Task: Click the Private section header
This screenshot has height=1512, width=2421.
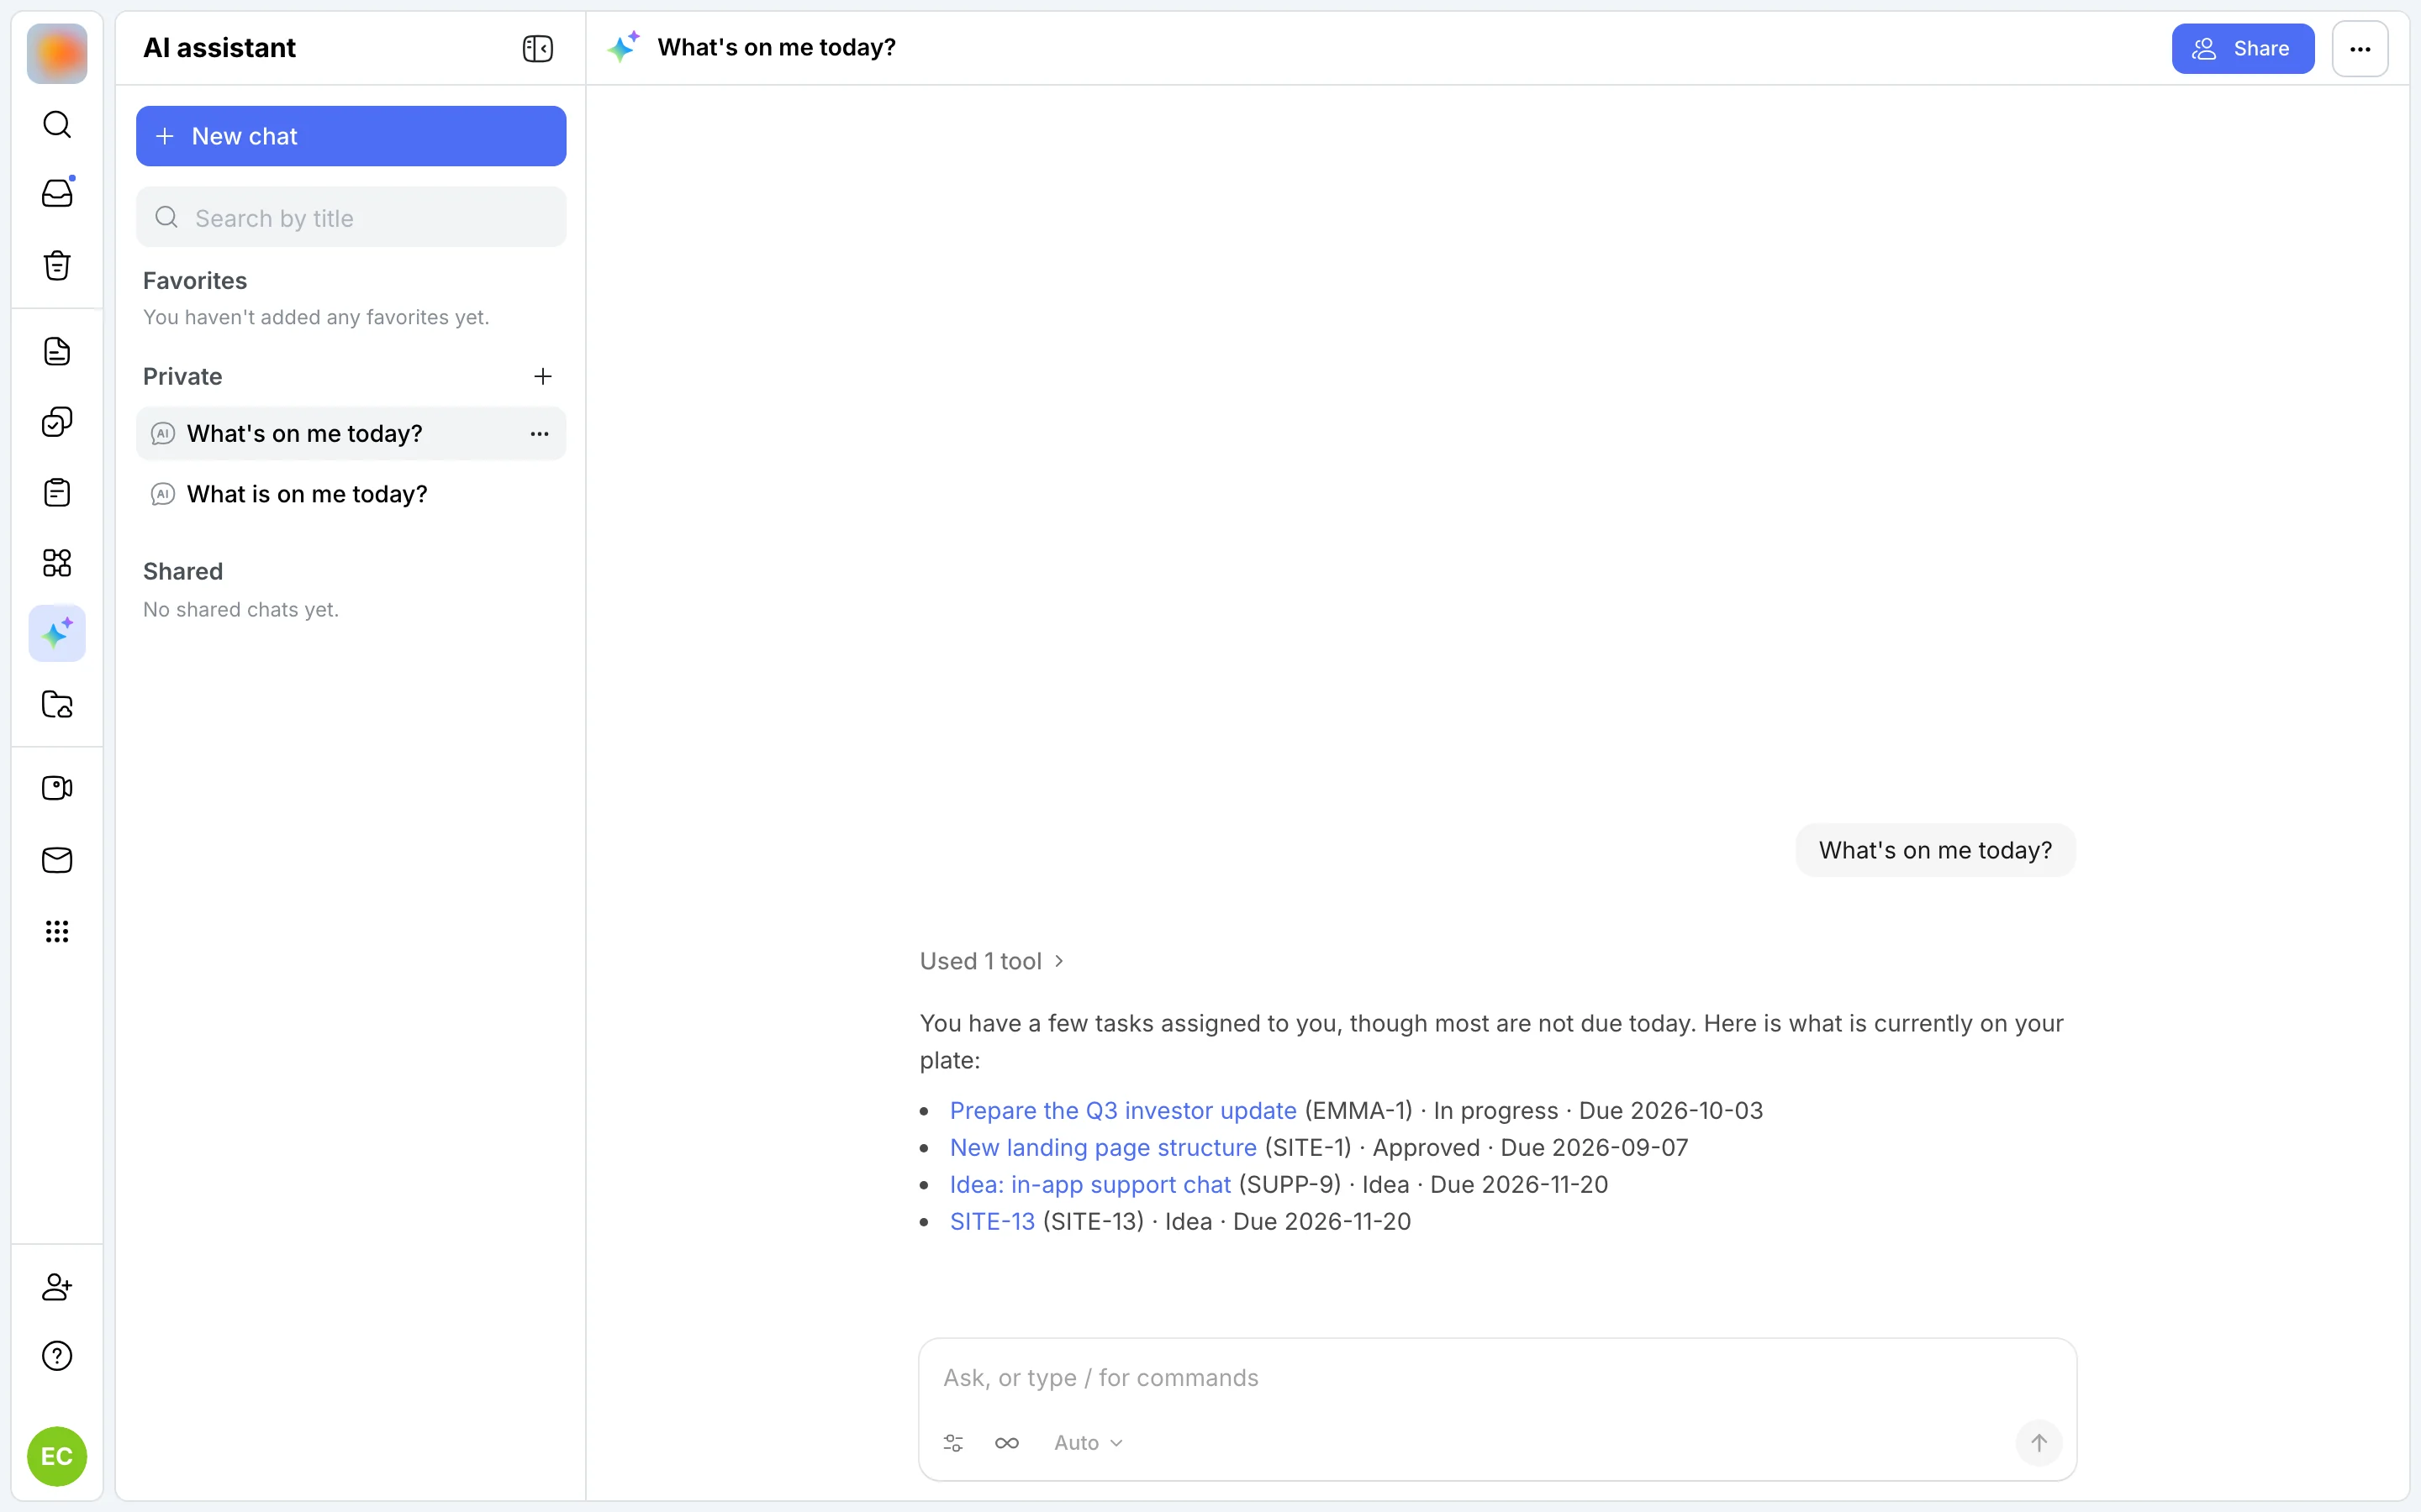Action: (182, 376)
